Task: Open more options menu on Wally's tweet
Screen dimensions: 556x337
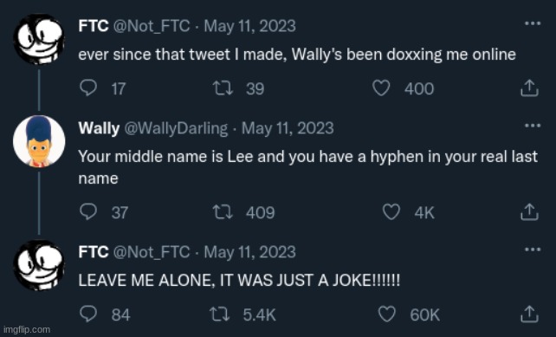Action: [533, 126]
